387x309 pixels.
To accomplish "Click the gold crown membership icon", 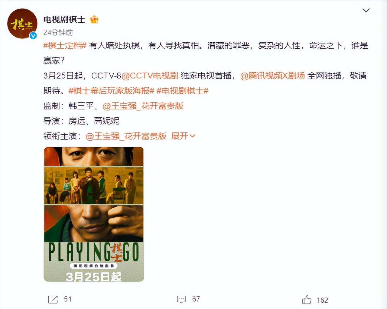I will coord(94,19).
